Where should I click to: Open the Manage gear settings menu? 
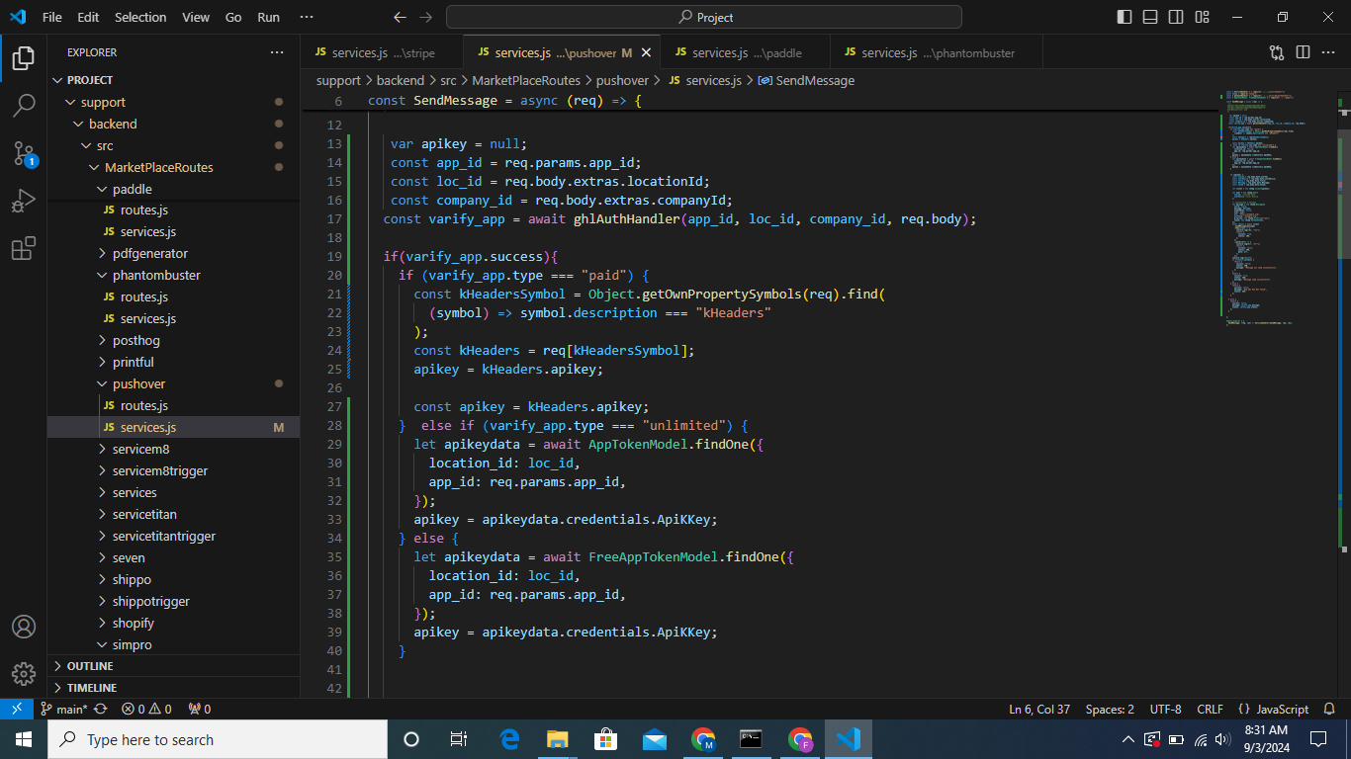(24, 674)
